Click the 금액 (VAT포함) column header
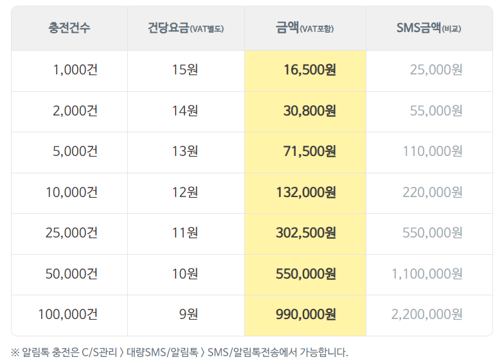 305,28
